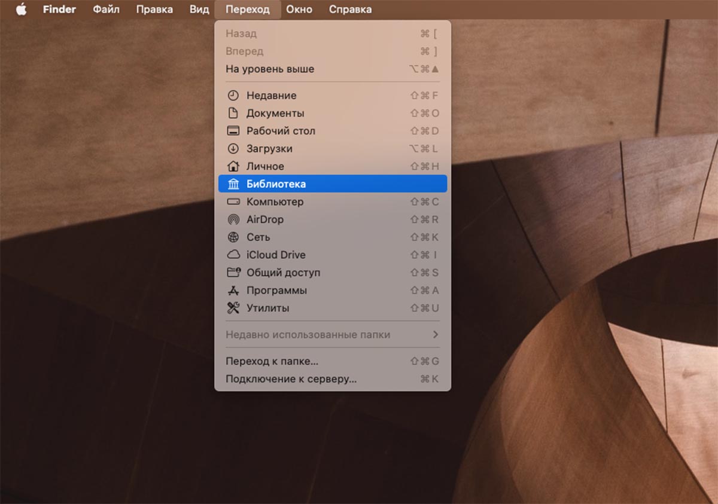Click the Библиотека building icon
Image resolution: width=718 pixels, height=504 pixels.
click(233, 184)
